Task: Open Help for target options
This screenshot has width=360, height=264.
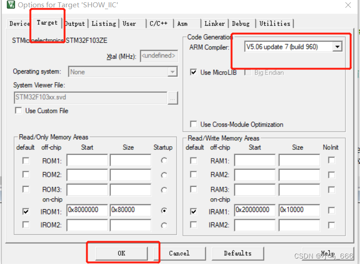Action: pyautogui.click(x=328, y=253)
